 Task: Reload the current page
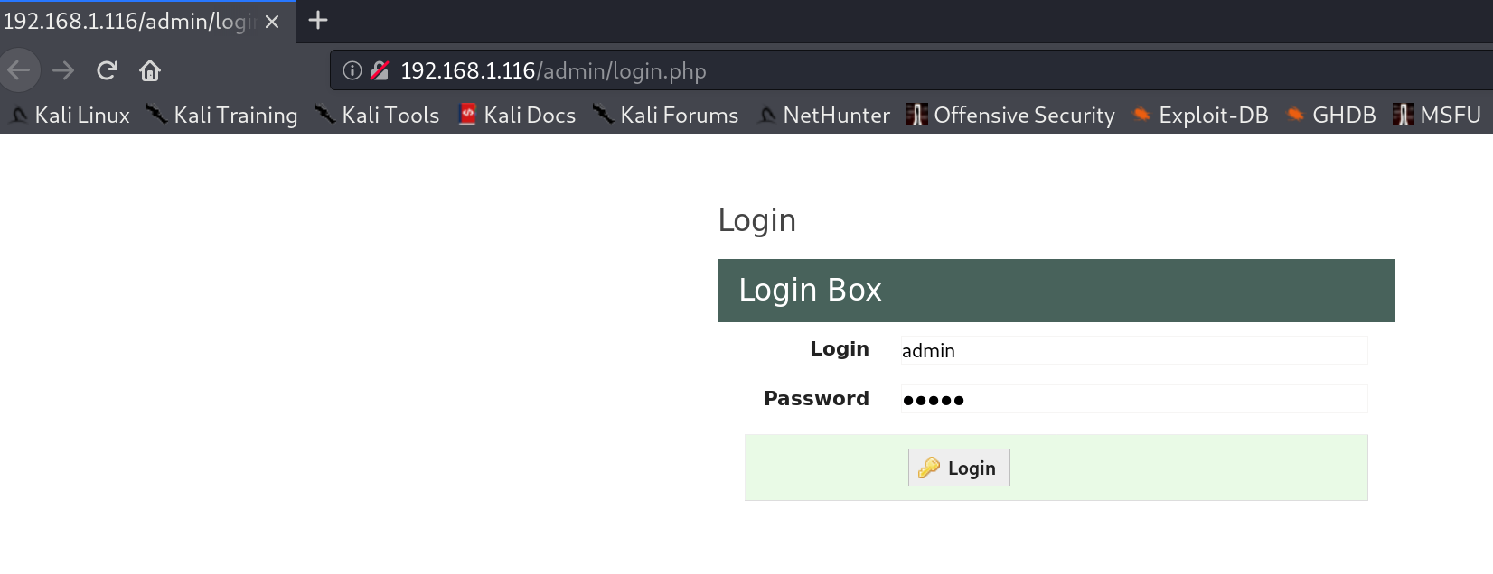pyautogui.click(x=107, y=70)
